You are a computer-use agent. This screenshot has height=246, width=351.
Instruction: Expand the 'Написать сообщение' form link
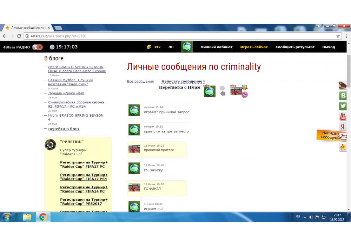[182, 82]
